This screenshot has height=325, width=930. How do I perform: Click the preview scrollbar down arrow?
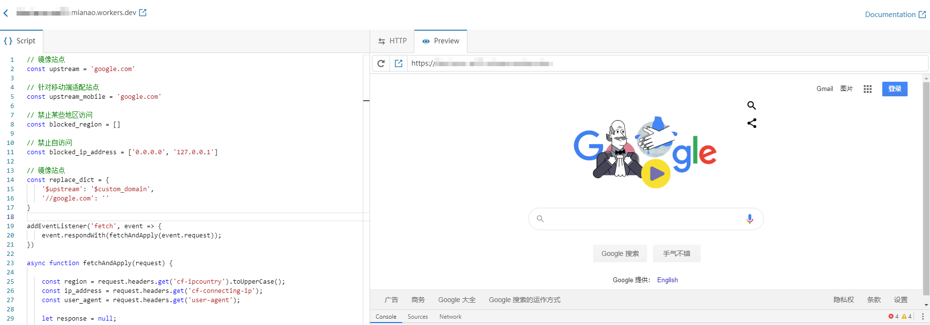[926, 305]
